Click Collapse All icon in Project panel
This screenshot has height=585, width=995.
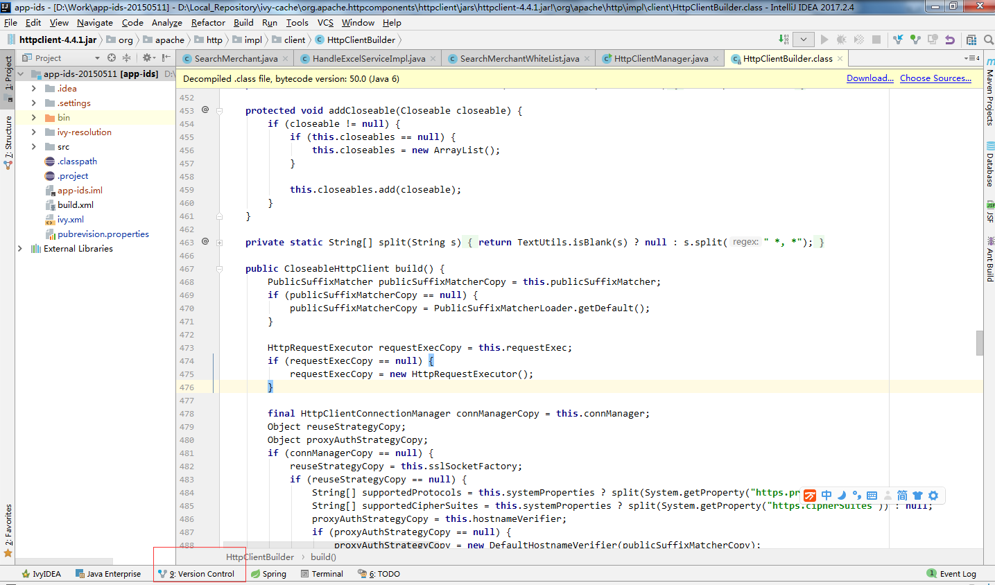(x=126, y=58)
